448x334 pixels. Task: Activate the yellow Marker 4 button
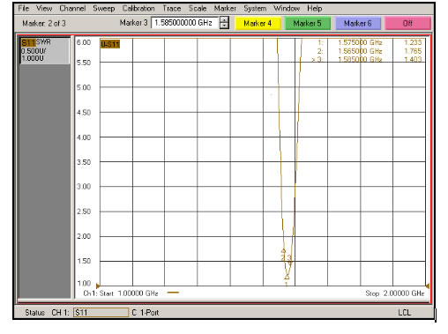(258, 24)
